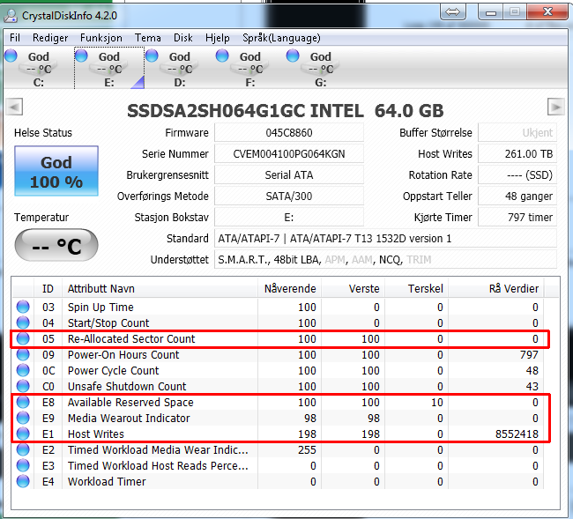Click status orb for Workload Timer row
Screen dimensions: 573x519
coord(23,481)
